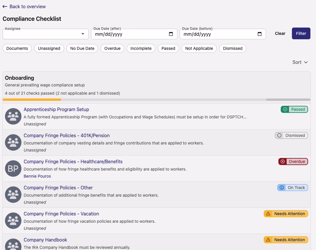Click group avatar for Fringe Policies - Vacation

pyautogui.click(x=13, y=221)
